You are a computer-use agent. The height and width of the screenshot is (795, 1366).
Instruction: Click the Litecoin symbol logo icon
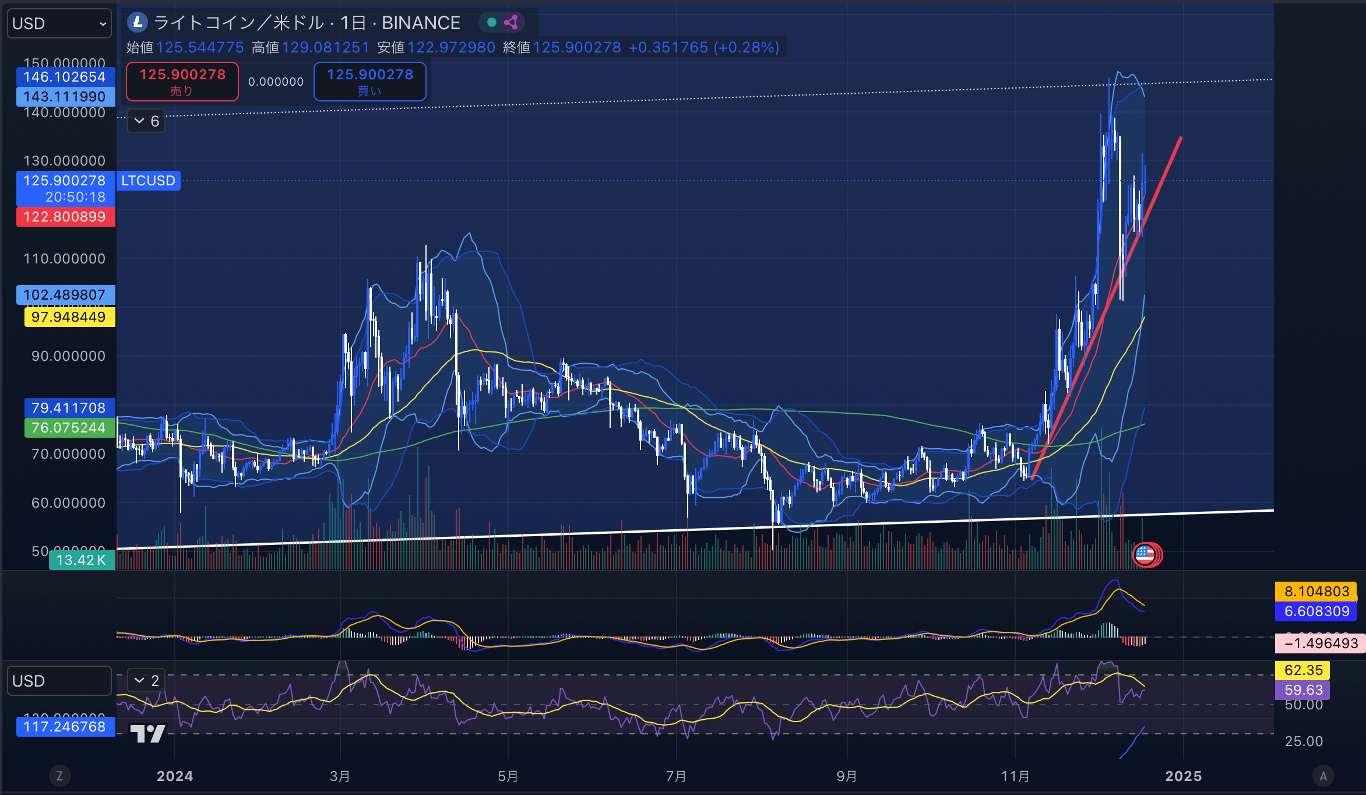[x=138, y=22]
